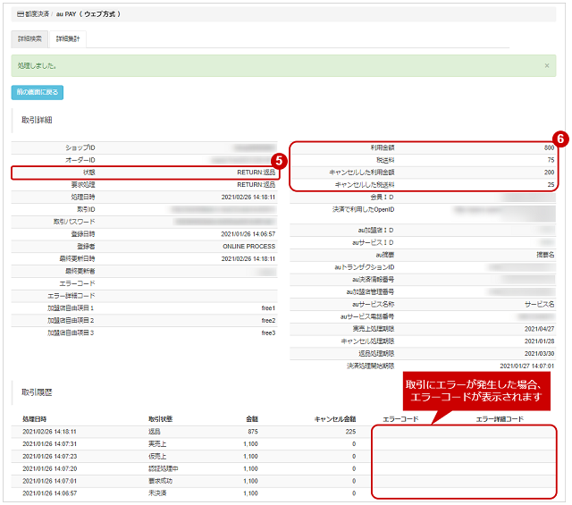Click the オーダーID field label
This screenshot has width=572, height=505.
[80, 160]
